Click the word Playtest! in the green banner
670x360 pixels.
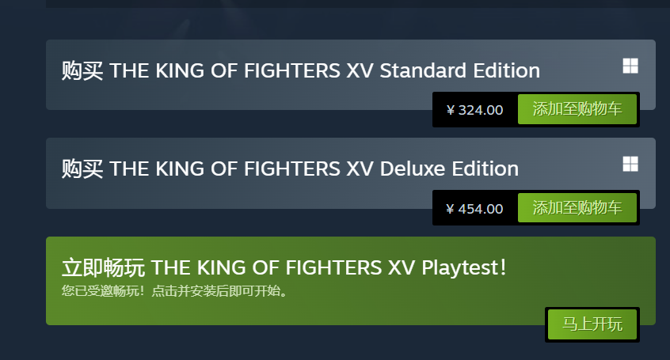click(x=464, y=267)
